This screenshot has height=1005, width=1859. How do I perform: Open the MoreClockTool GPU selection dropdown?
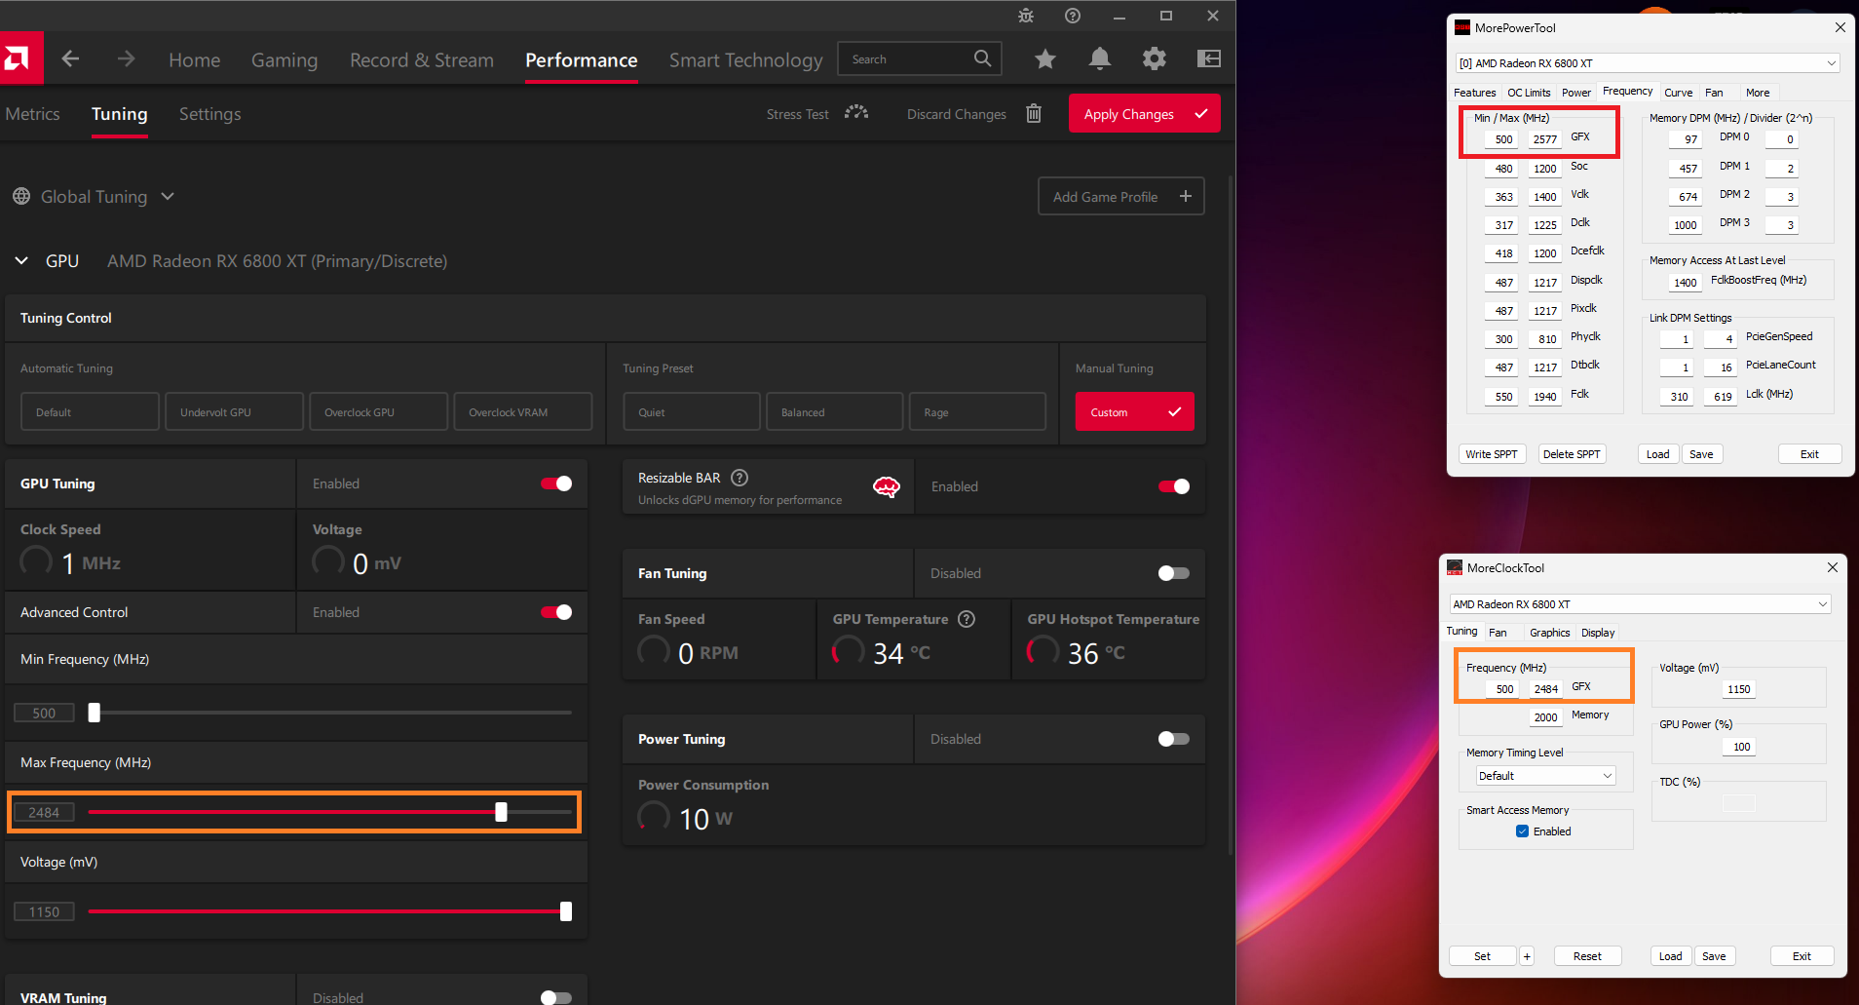(x=1641, y=604)
